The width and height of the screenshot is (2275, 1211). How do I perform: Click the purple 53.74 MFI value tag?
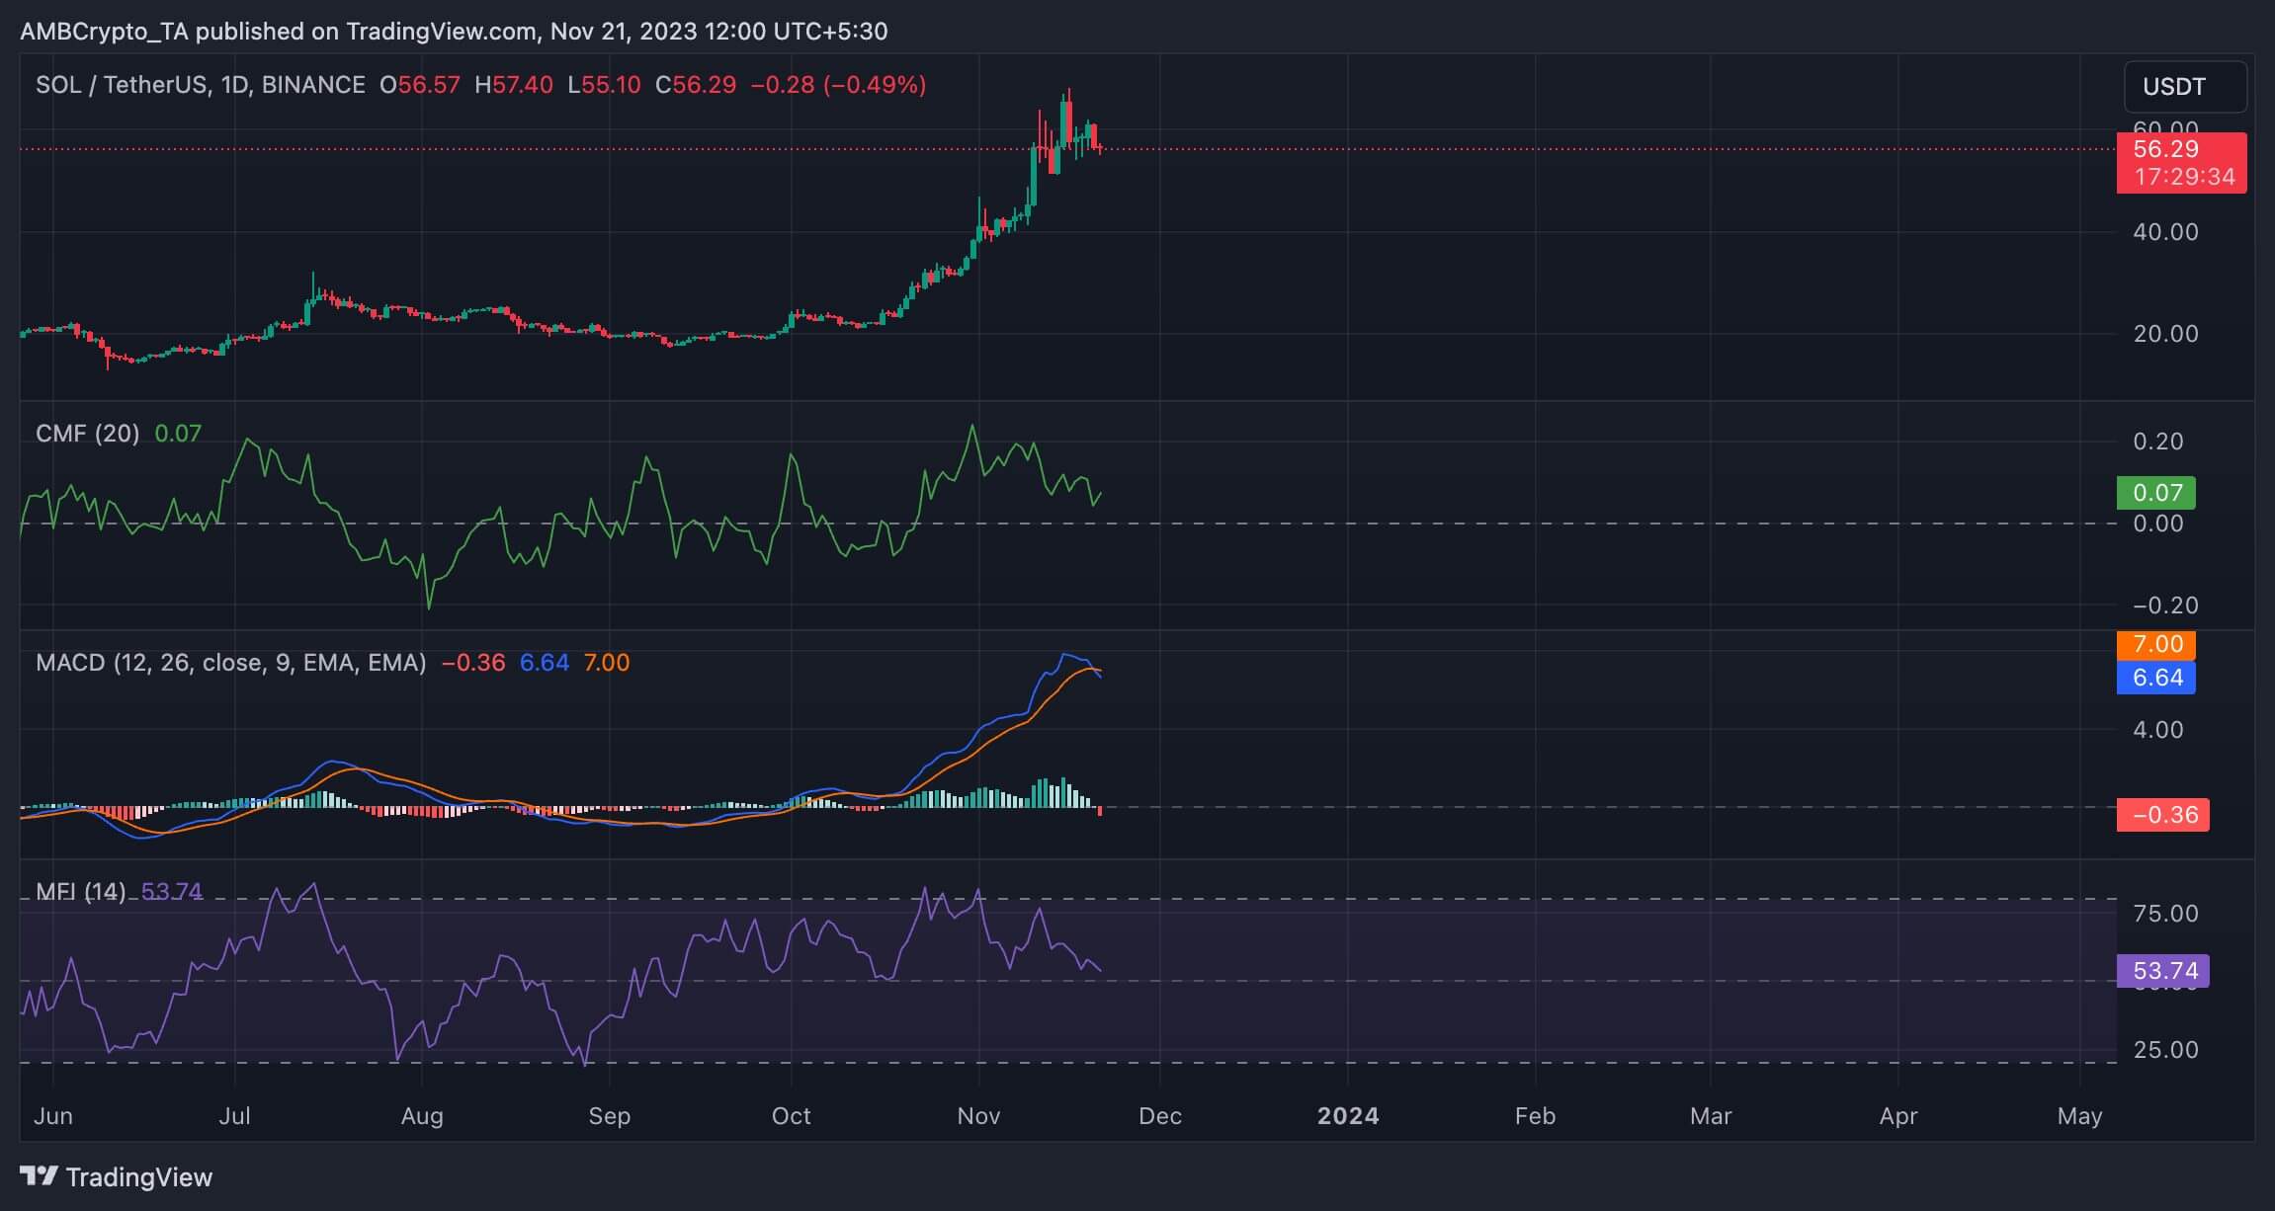point(2162,971)
